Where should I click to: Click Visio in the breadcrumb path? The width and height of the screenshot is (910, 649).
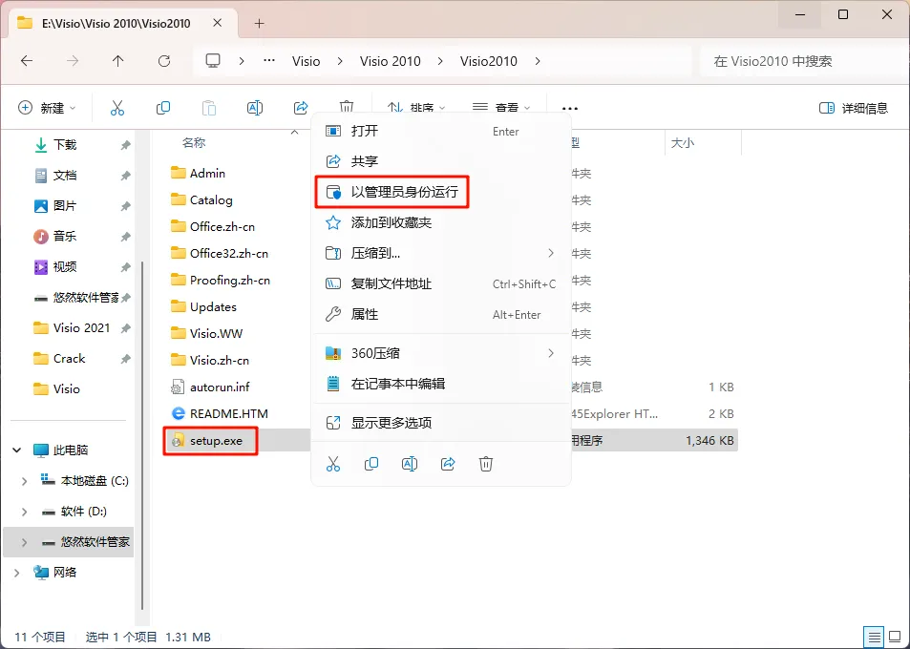click(306, 61)
